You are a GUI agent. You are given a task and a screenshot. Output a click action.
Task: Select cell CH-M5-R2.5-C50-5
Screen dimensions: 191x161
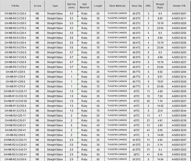[15, 159]
